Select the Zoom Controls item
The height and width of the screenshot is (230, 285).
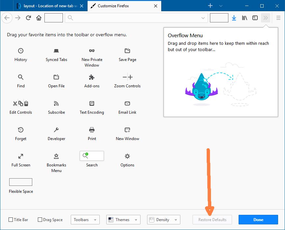pos(127,81)
